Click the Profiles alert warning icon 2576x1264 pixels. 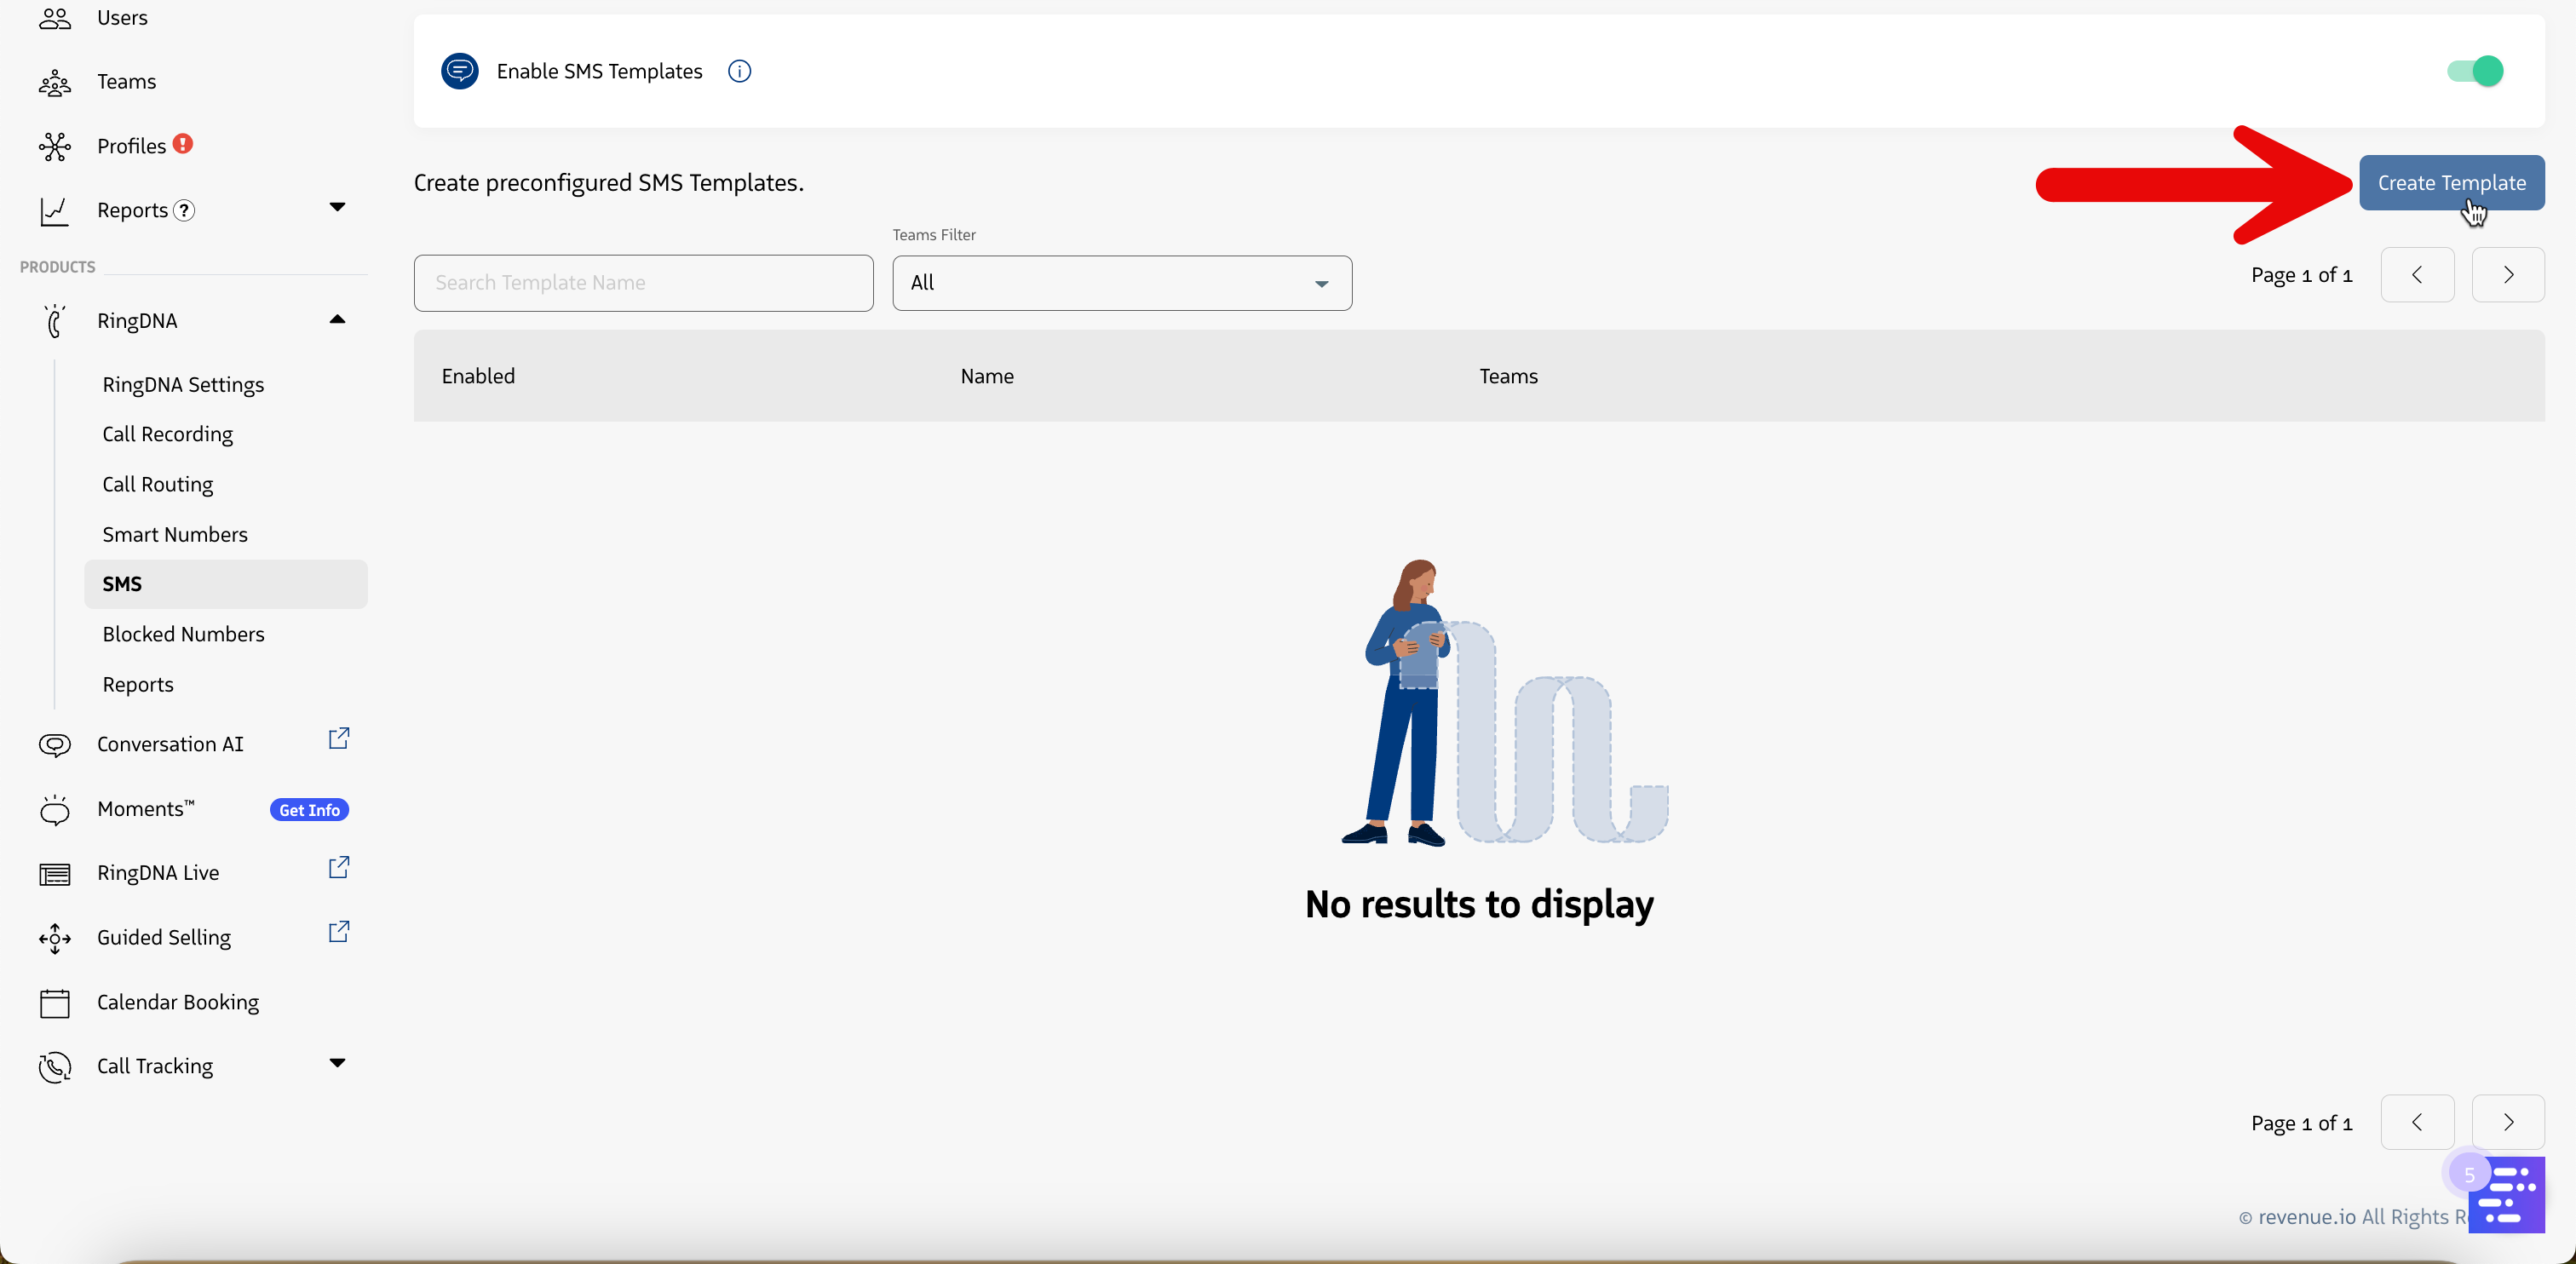(x=183, y=144)
